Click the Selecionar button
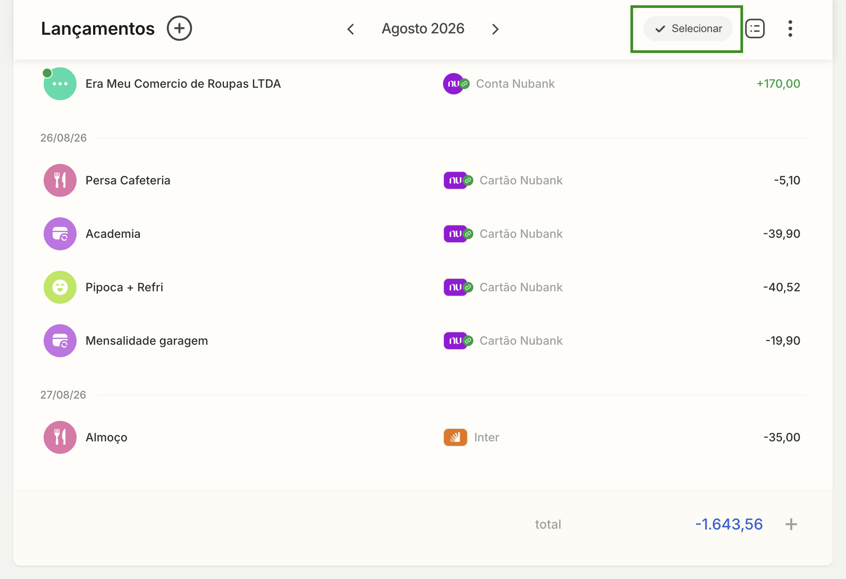This screenshot has width=846, height=579. (688, 29)
